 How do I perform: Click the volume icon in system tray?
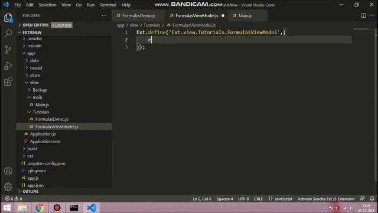351,208
